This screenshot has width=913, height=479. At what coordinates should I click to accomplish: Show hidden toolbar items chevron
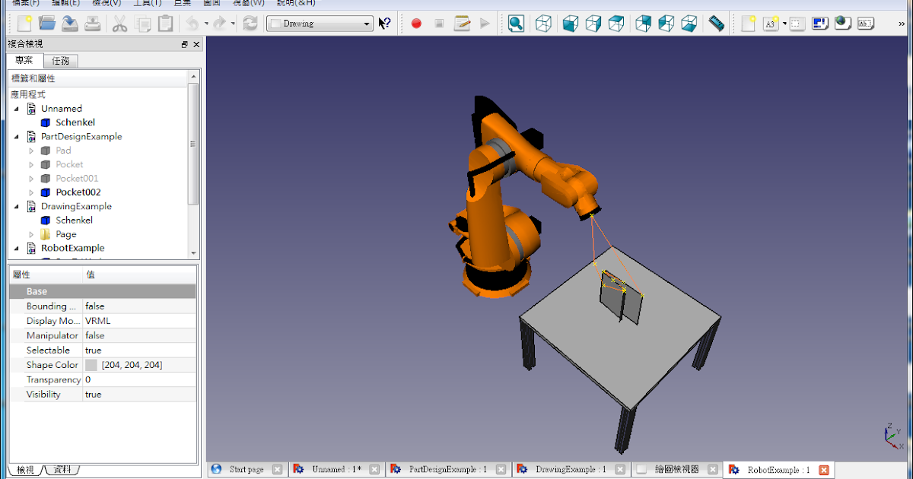902,24
